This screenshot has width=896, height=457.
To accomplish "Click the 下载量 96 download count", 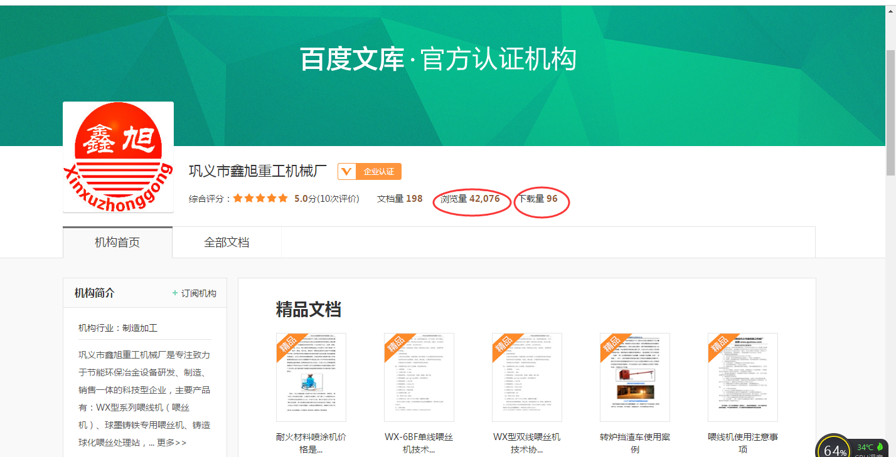I will (537, 199).
